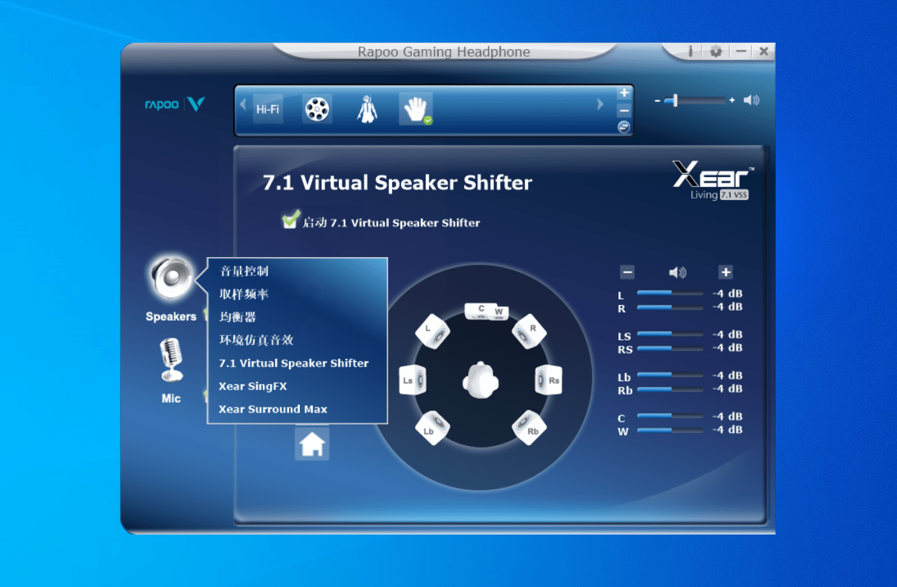This screenshot has height=587, width=897.
Task: Select the Hi-Fi sound profile
Action: click(268, 109)
